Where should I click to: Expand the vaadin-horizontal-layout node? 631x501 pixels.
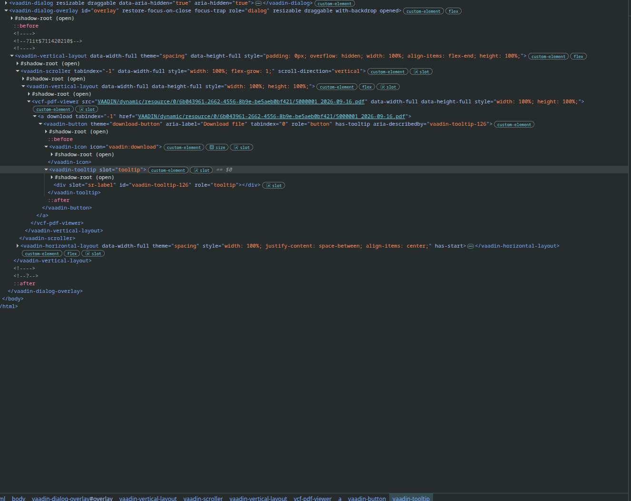click(x=18, y=246)
